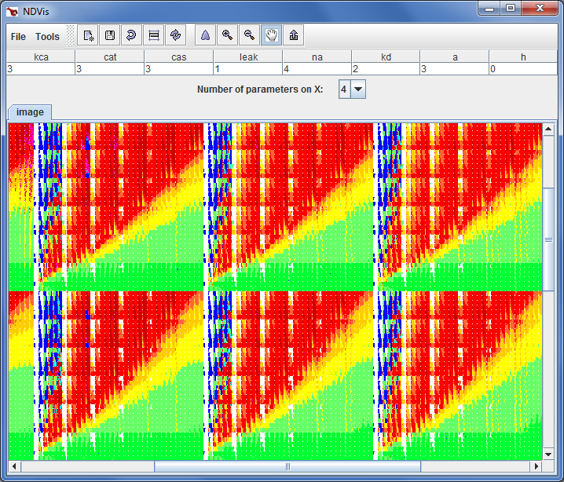Click the cas column header
This screenshot has height=482, width=564.
click(x=179, y=57)
